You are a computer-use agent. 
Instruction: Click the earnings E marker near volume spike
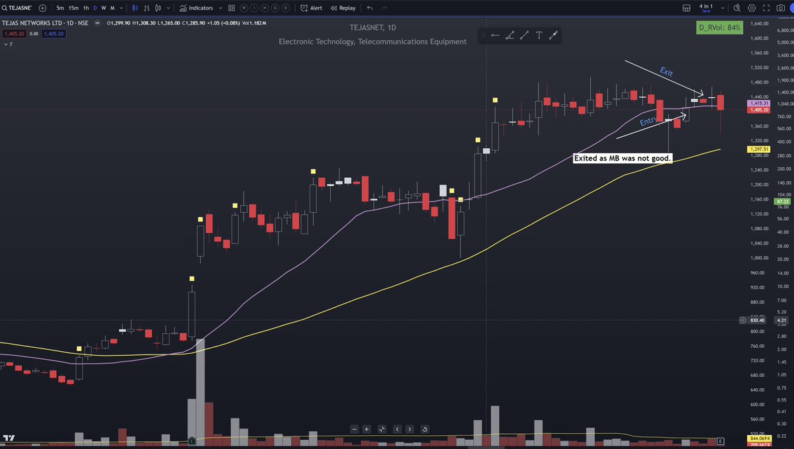pos(191,440)
